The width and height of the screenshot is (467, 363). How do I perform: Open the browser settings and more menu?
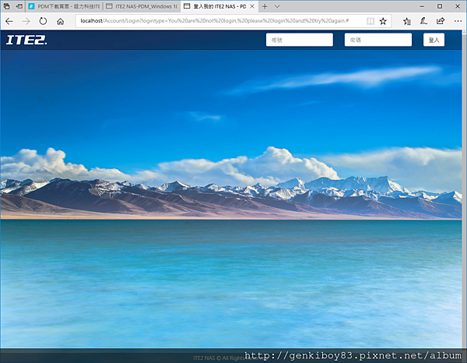[458, 21]
